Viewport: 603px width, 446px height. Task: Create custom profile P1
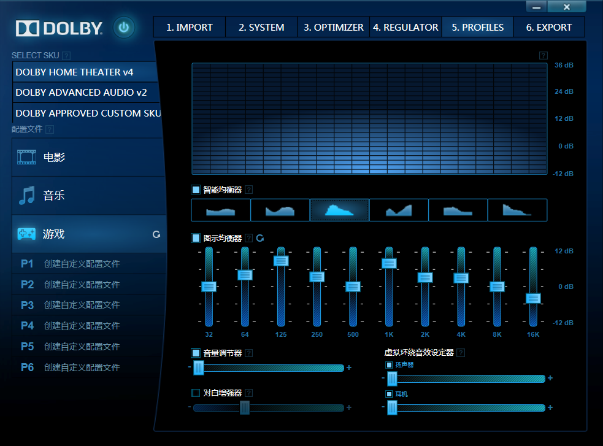(x=89, y=264)
